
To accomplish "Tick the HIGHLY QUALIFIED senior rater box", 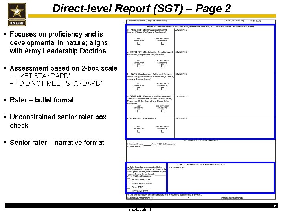I will pos(129,183).
